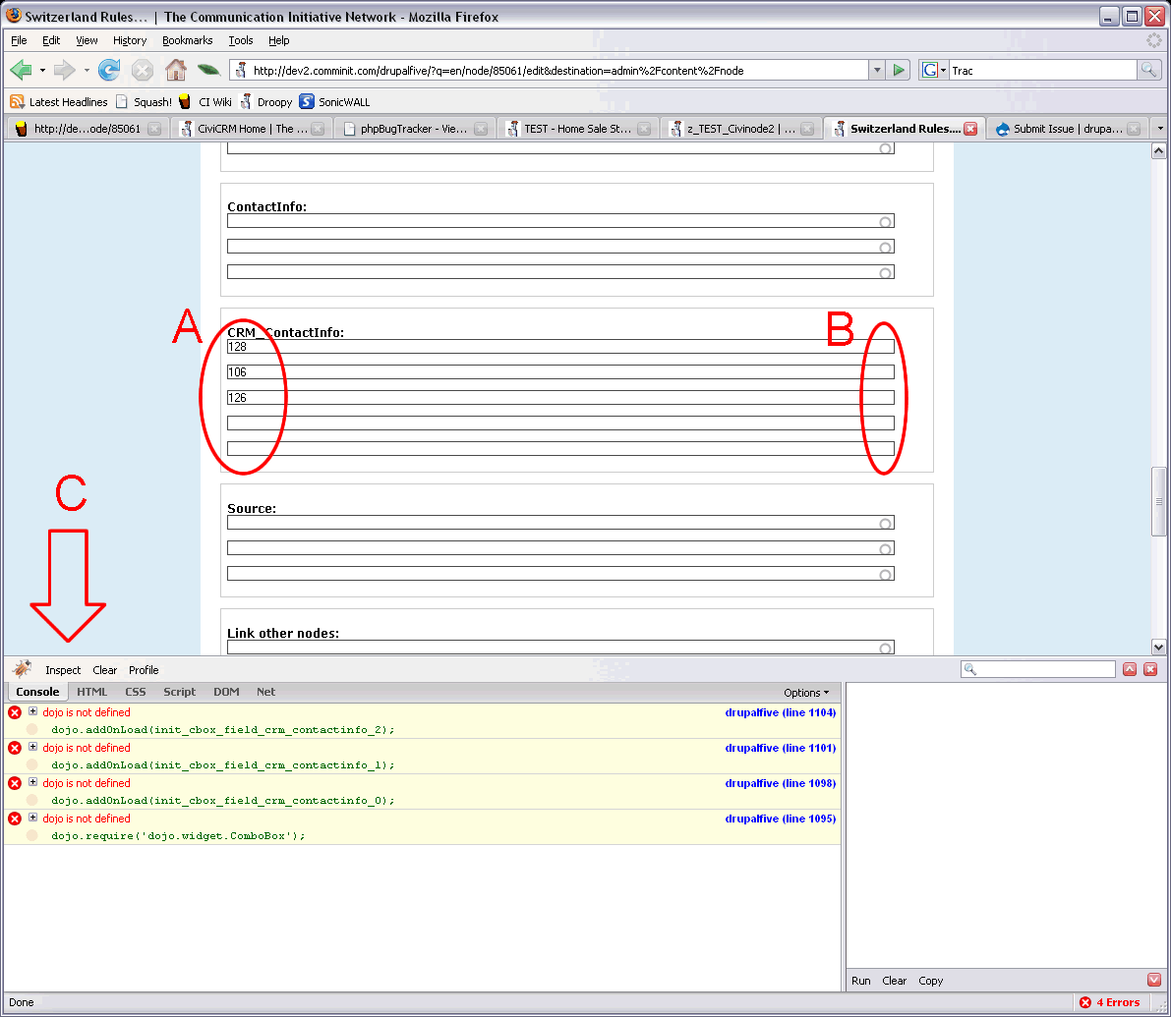Click the Stop loading icon
Viewport: 1171px width, 1017px height.
click(142, 70)
